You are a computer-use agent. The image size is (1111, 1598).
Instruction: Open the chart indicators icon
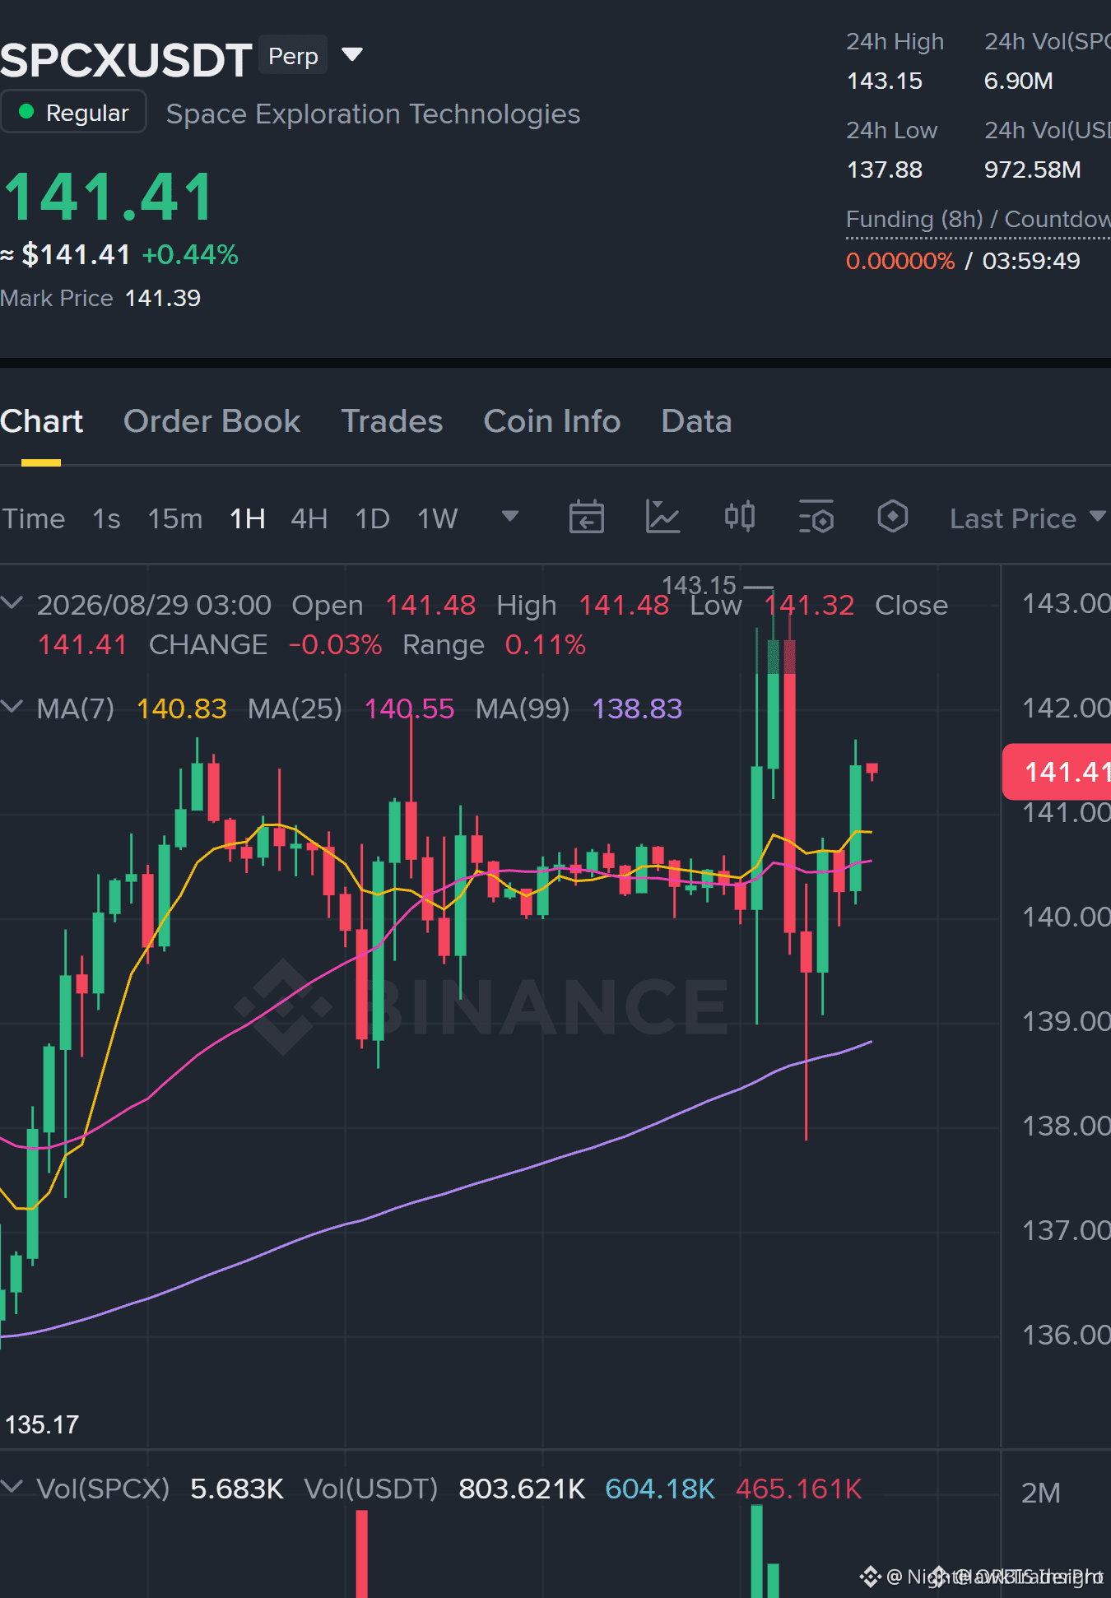(x=662, y=518)
